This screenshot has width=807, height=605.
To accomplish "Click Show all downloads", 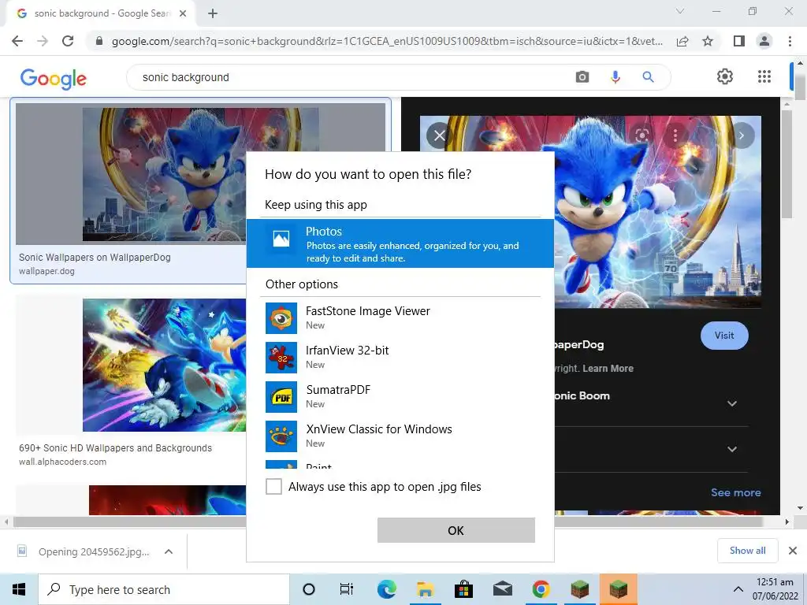I will [x=747, y=551].
